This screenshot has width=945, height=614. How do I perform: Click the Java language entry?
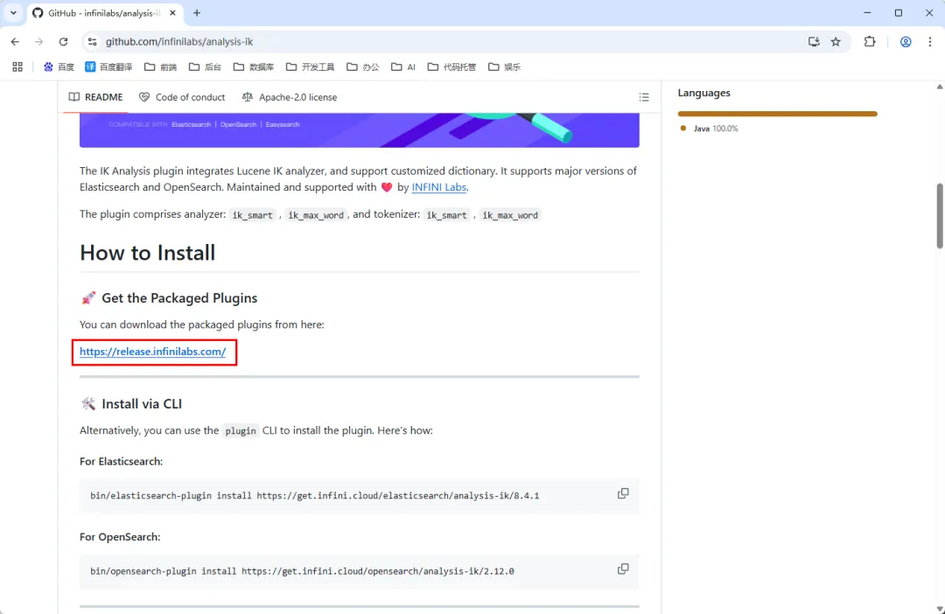709,129
